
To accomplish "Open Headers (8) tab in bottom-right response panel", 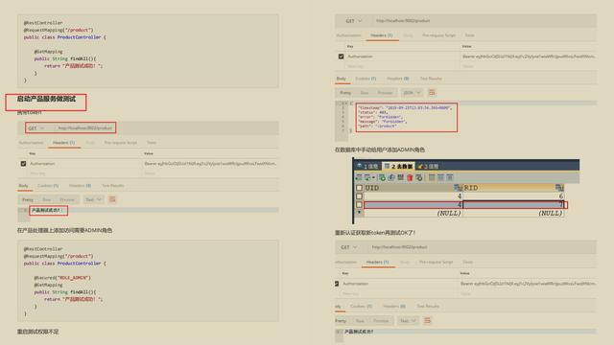I will click(x=394, y=306).
